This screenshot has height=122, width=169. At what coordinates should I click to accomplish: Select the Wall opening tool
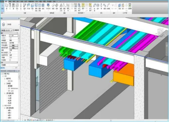(x=101, y=6)
